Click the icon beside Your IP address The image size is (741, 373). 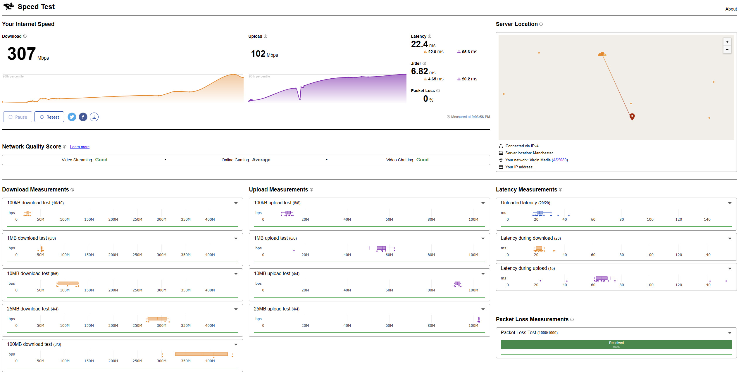[501, 167]
